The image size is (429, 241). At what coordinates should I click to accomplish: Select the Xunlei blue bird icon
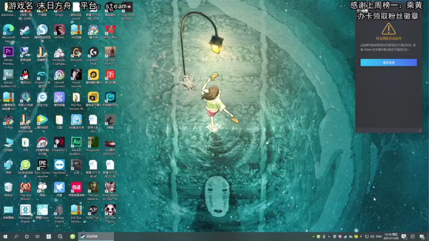click(x=59, y=187)
